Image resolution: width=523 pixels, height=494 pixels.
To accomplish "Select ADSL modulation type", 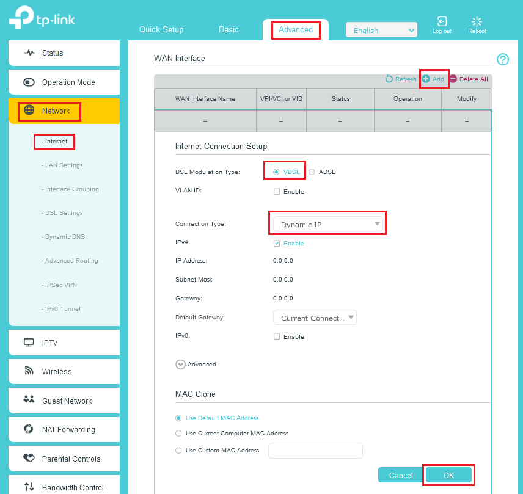I will click(312, 172).
